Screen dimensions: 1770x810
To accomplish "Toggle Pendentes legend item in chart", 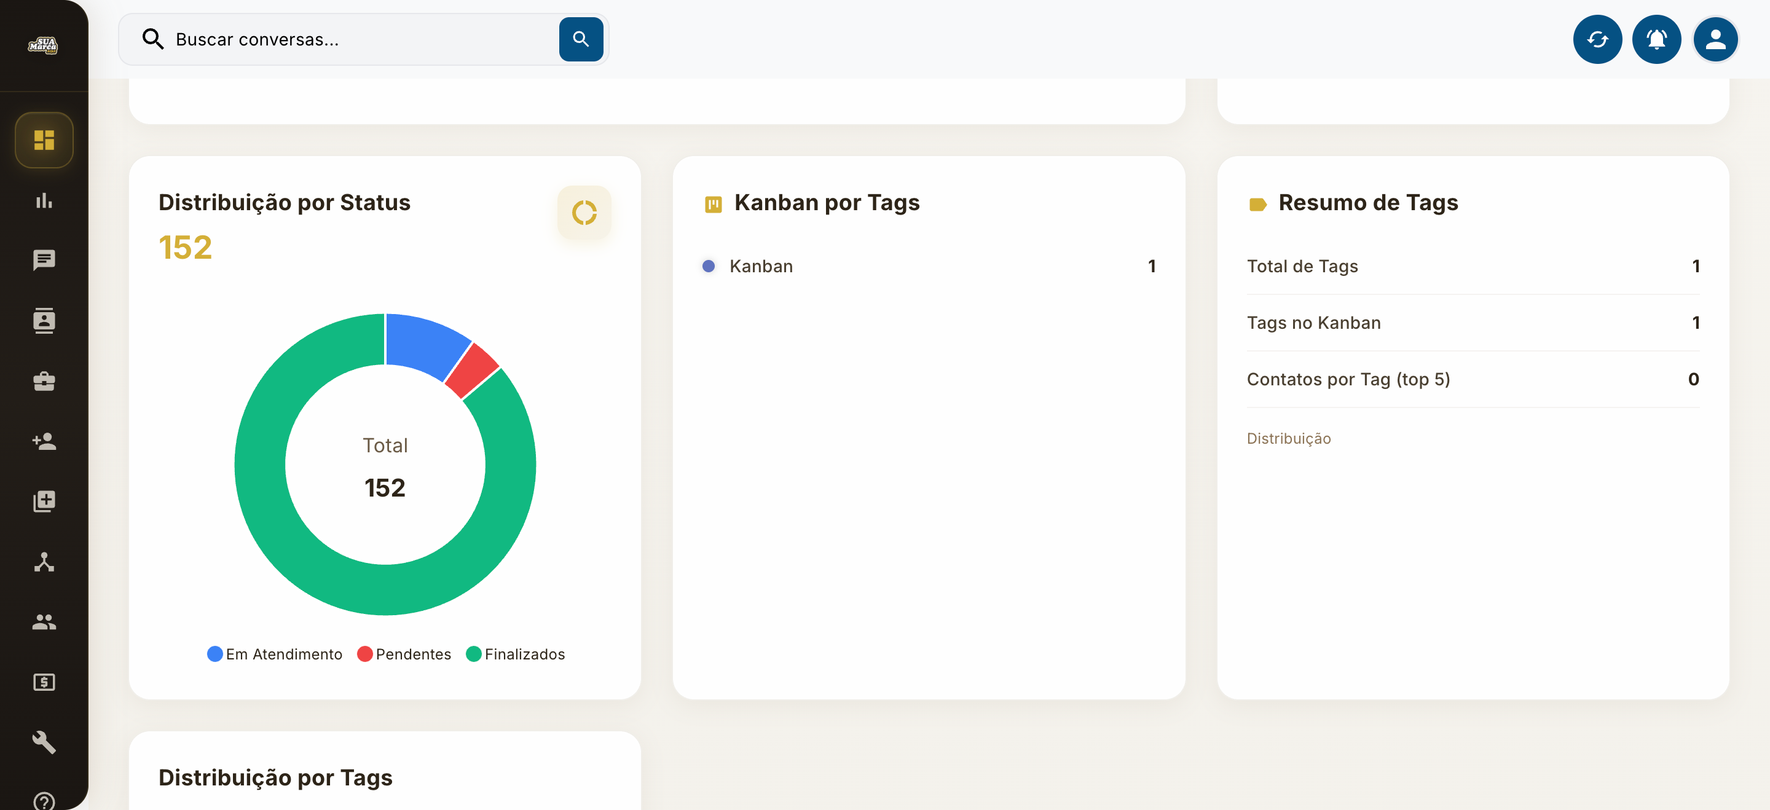I will pyautogui.click(x=404, y=654).
